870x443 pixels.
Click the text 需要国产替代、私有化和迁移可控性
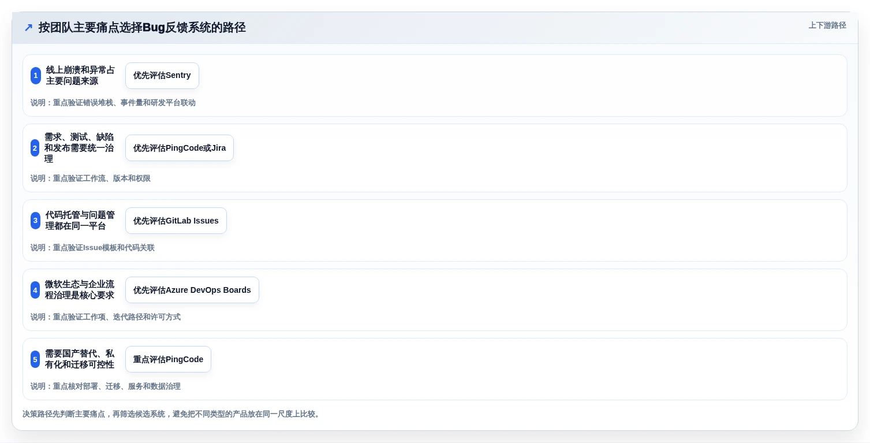point(80,359)
